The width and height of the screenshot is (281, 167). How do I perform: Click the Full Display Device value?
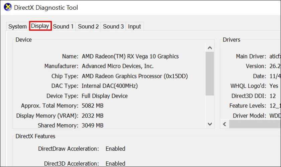[x=105, y=96]
